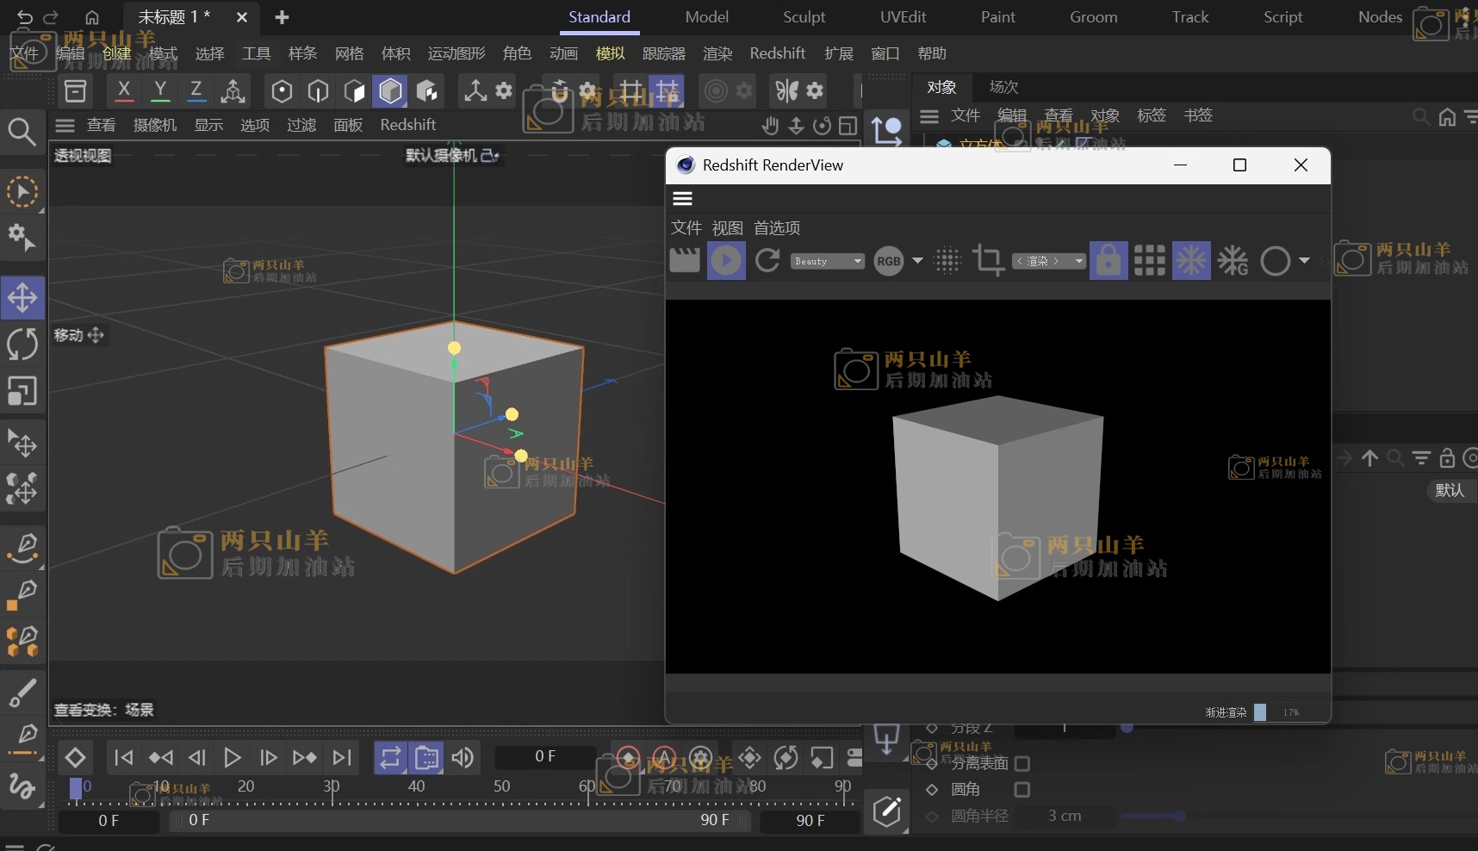Start IPR render with play button
The height and width of the screenshot is (851, 1478).
tap(726, 260)
